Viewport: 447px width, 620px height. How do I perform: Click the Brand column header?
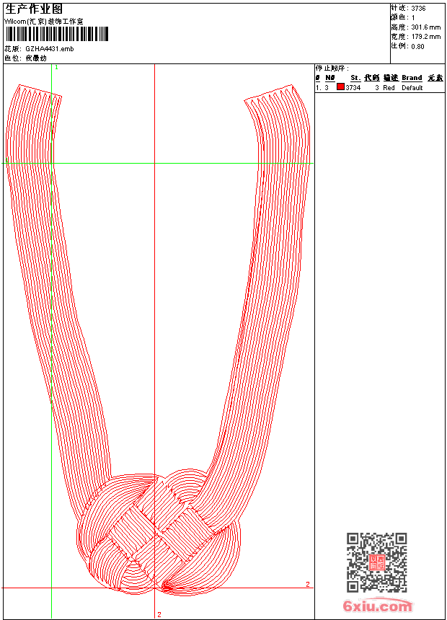[412, 78]
